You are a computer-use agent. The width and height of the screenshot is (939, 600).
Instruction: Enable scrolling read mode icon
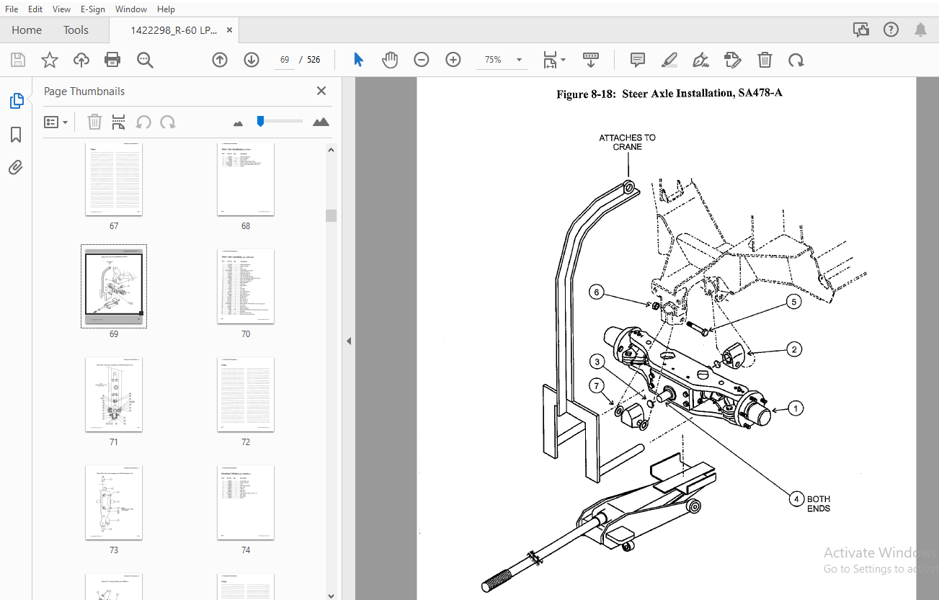(591, 60)
